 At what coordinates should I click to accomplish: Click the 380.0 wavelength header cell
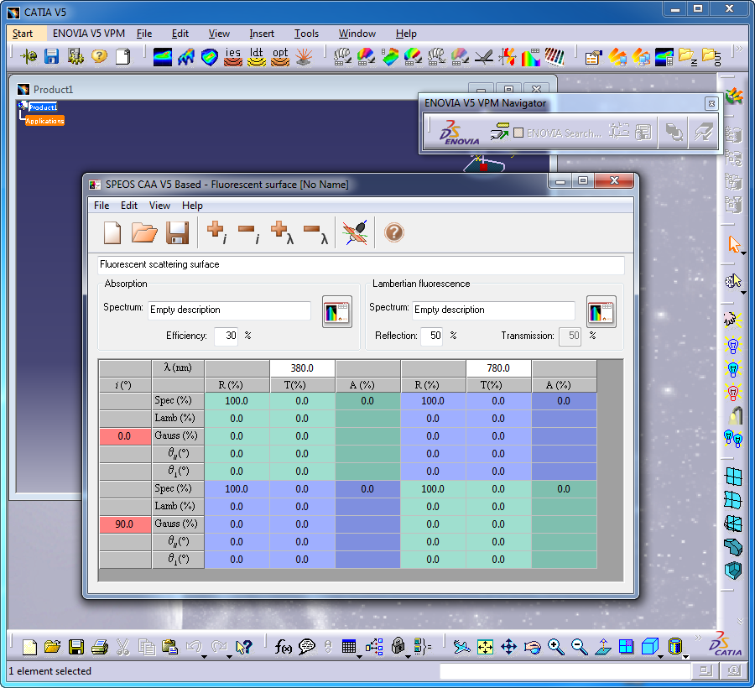[x=302, y=368]
